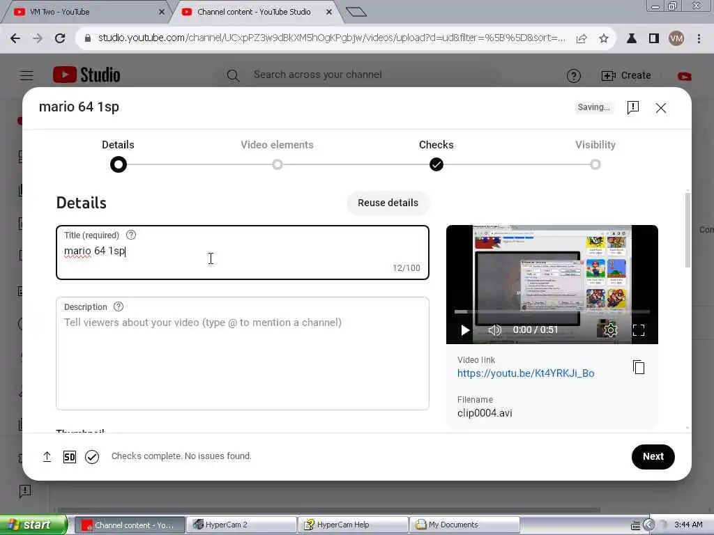Switch to HyperCam Help in the taskbar
The image size is (714, 535).
353,525
